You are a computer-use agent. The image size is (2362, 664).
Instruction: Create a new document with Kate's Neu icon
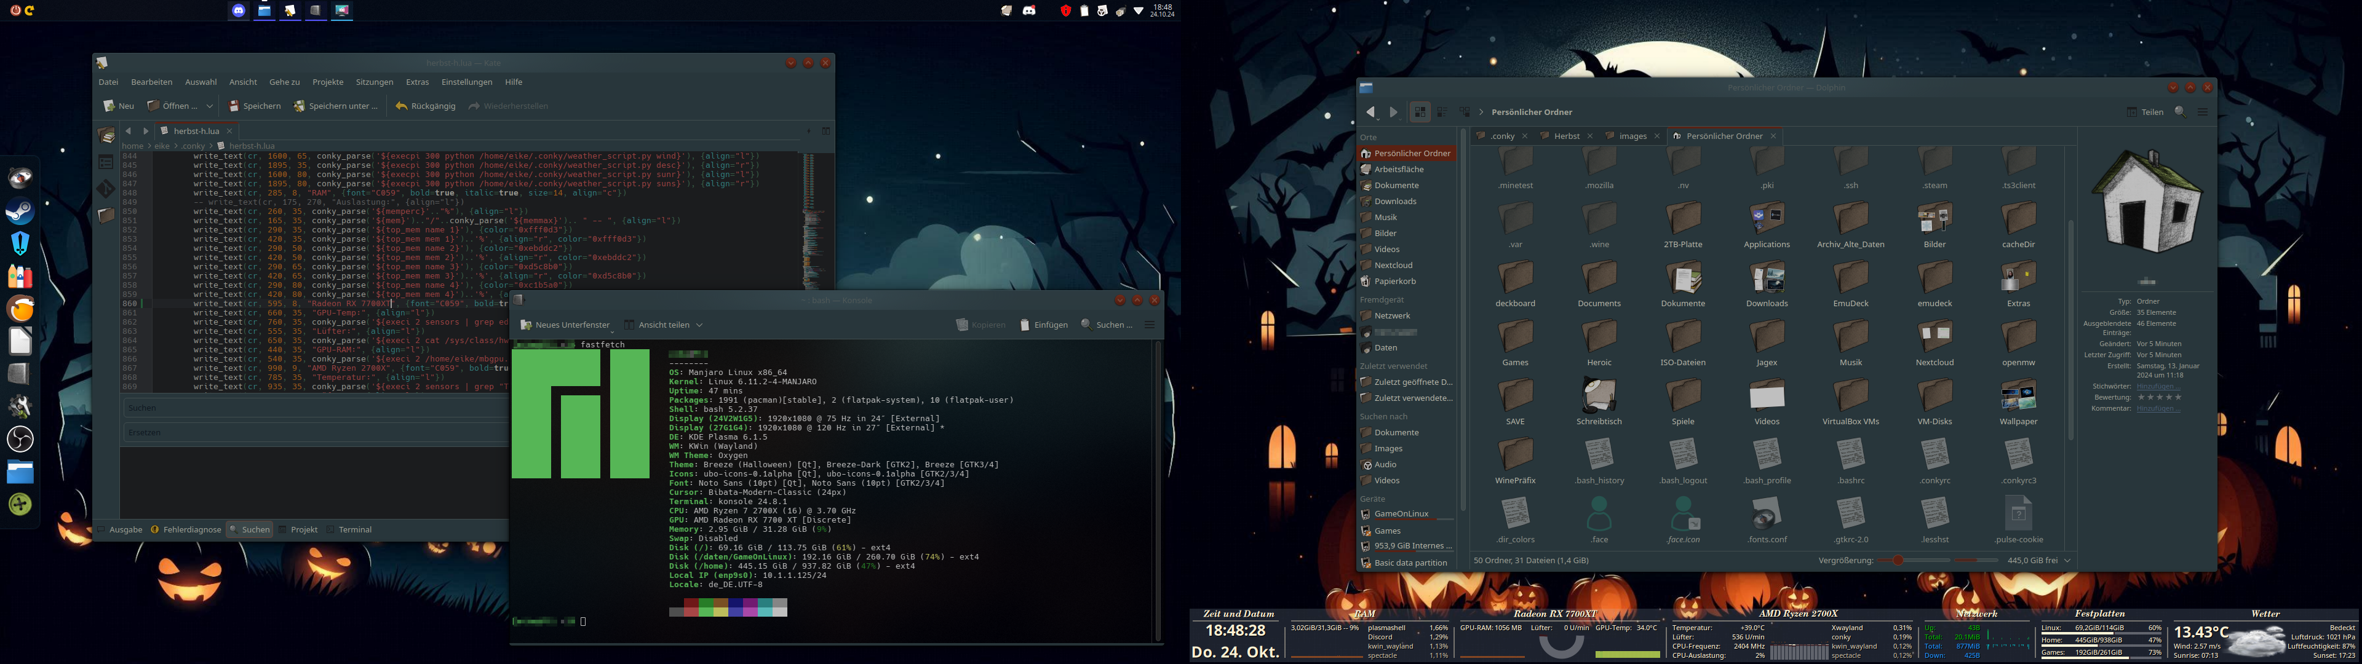coord(121,106)
